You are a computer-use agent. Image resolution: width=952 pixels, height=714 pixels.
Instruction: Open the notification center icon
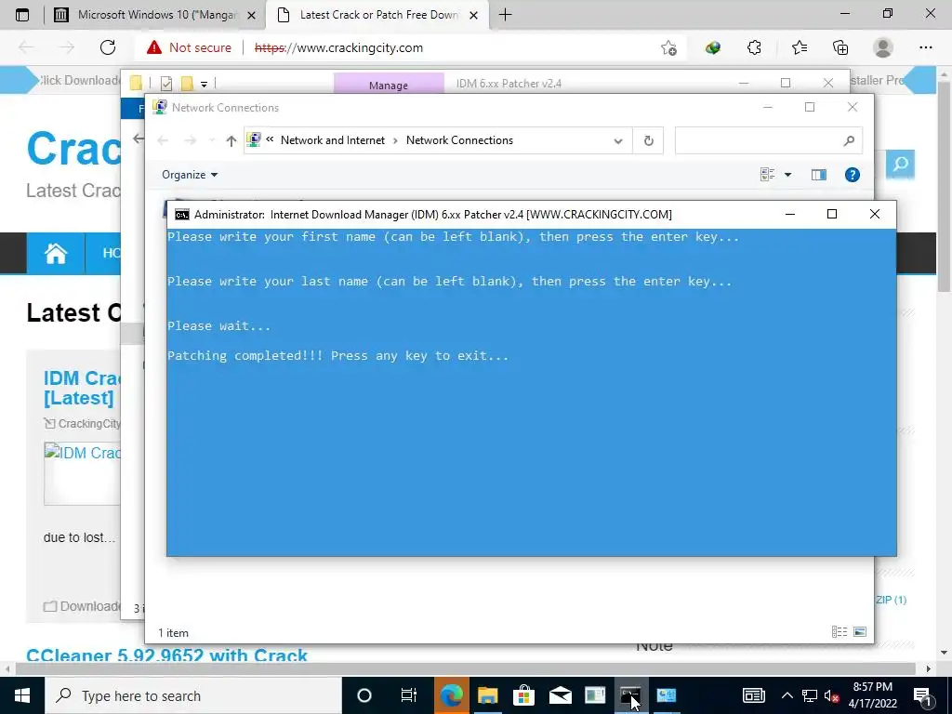click(x=922, y=695)
